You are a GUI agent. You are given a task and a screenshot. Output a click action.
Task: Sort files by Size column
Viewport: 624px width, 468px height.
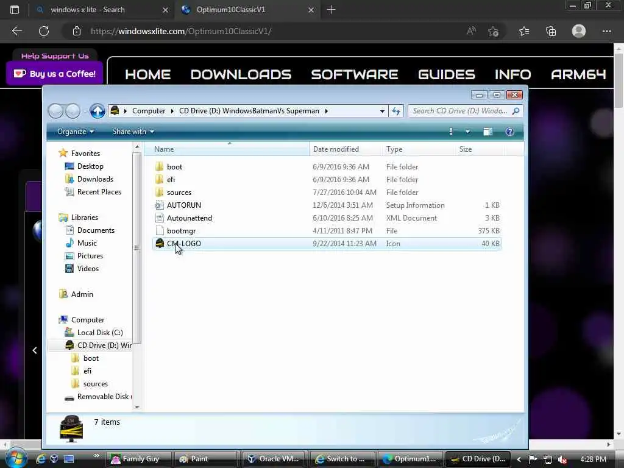coord(479,149)
